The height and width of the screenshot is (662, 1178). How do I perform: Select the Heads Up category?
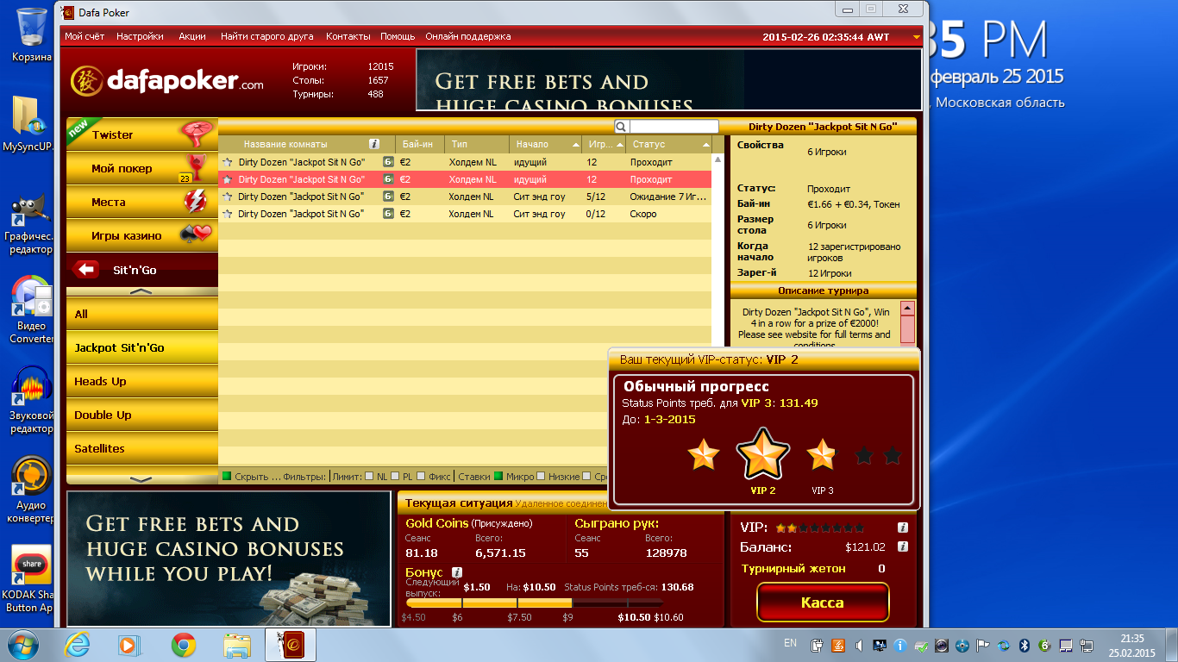coord(141,381)
